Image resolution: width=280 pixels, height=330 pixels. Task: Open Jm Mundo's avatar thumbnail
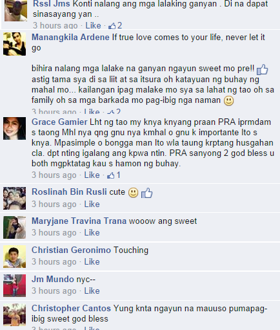pyautogui.click(x=14, y=285)
